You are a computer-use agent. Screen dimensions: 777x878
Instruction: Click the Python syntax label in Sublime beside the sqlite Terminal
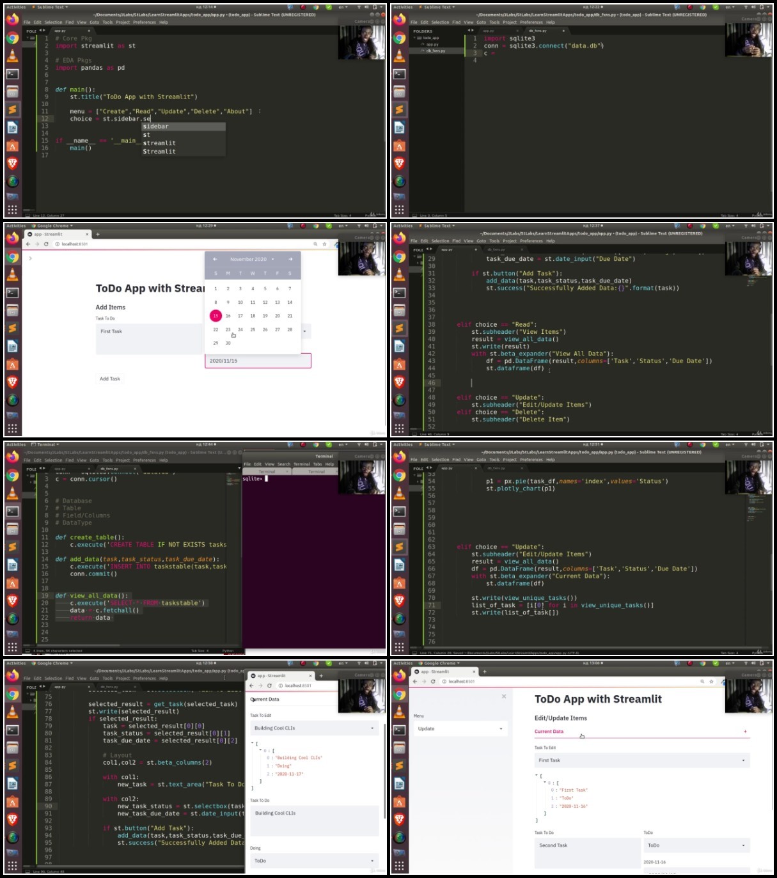click(x=228, y=650)
